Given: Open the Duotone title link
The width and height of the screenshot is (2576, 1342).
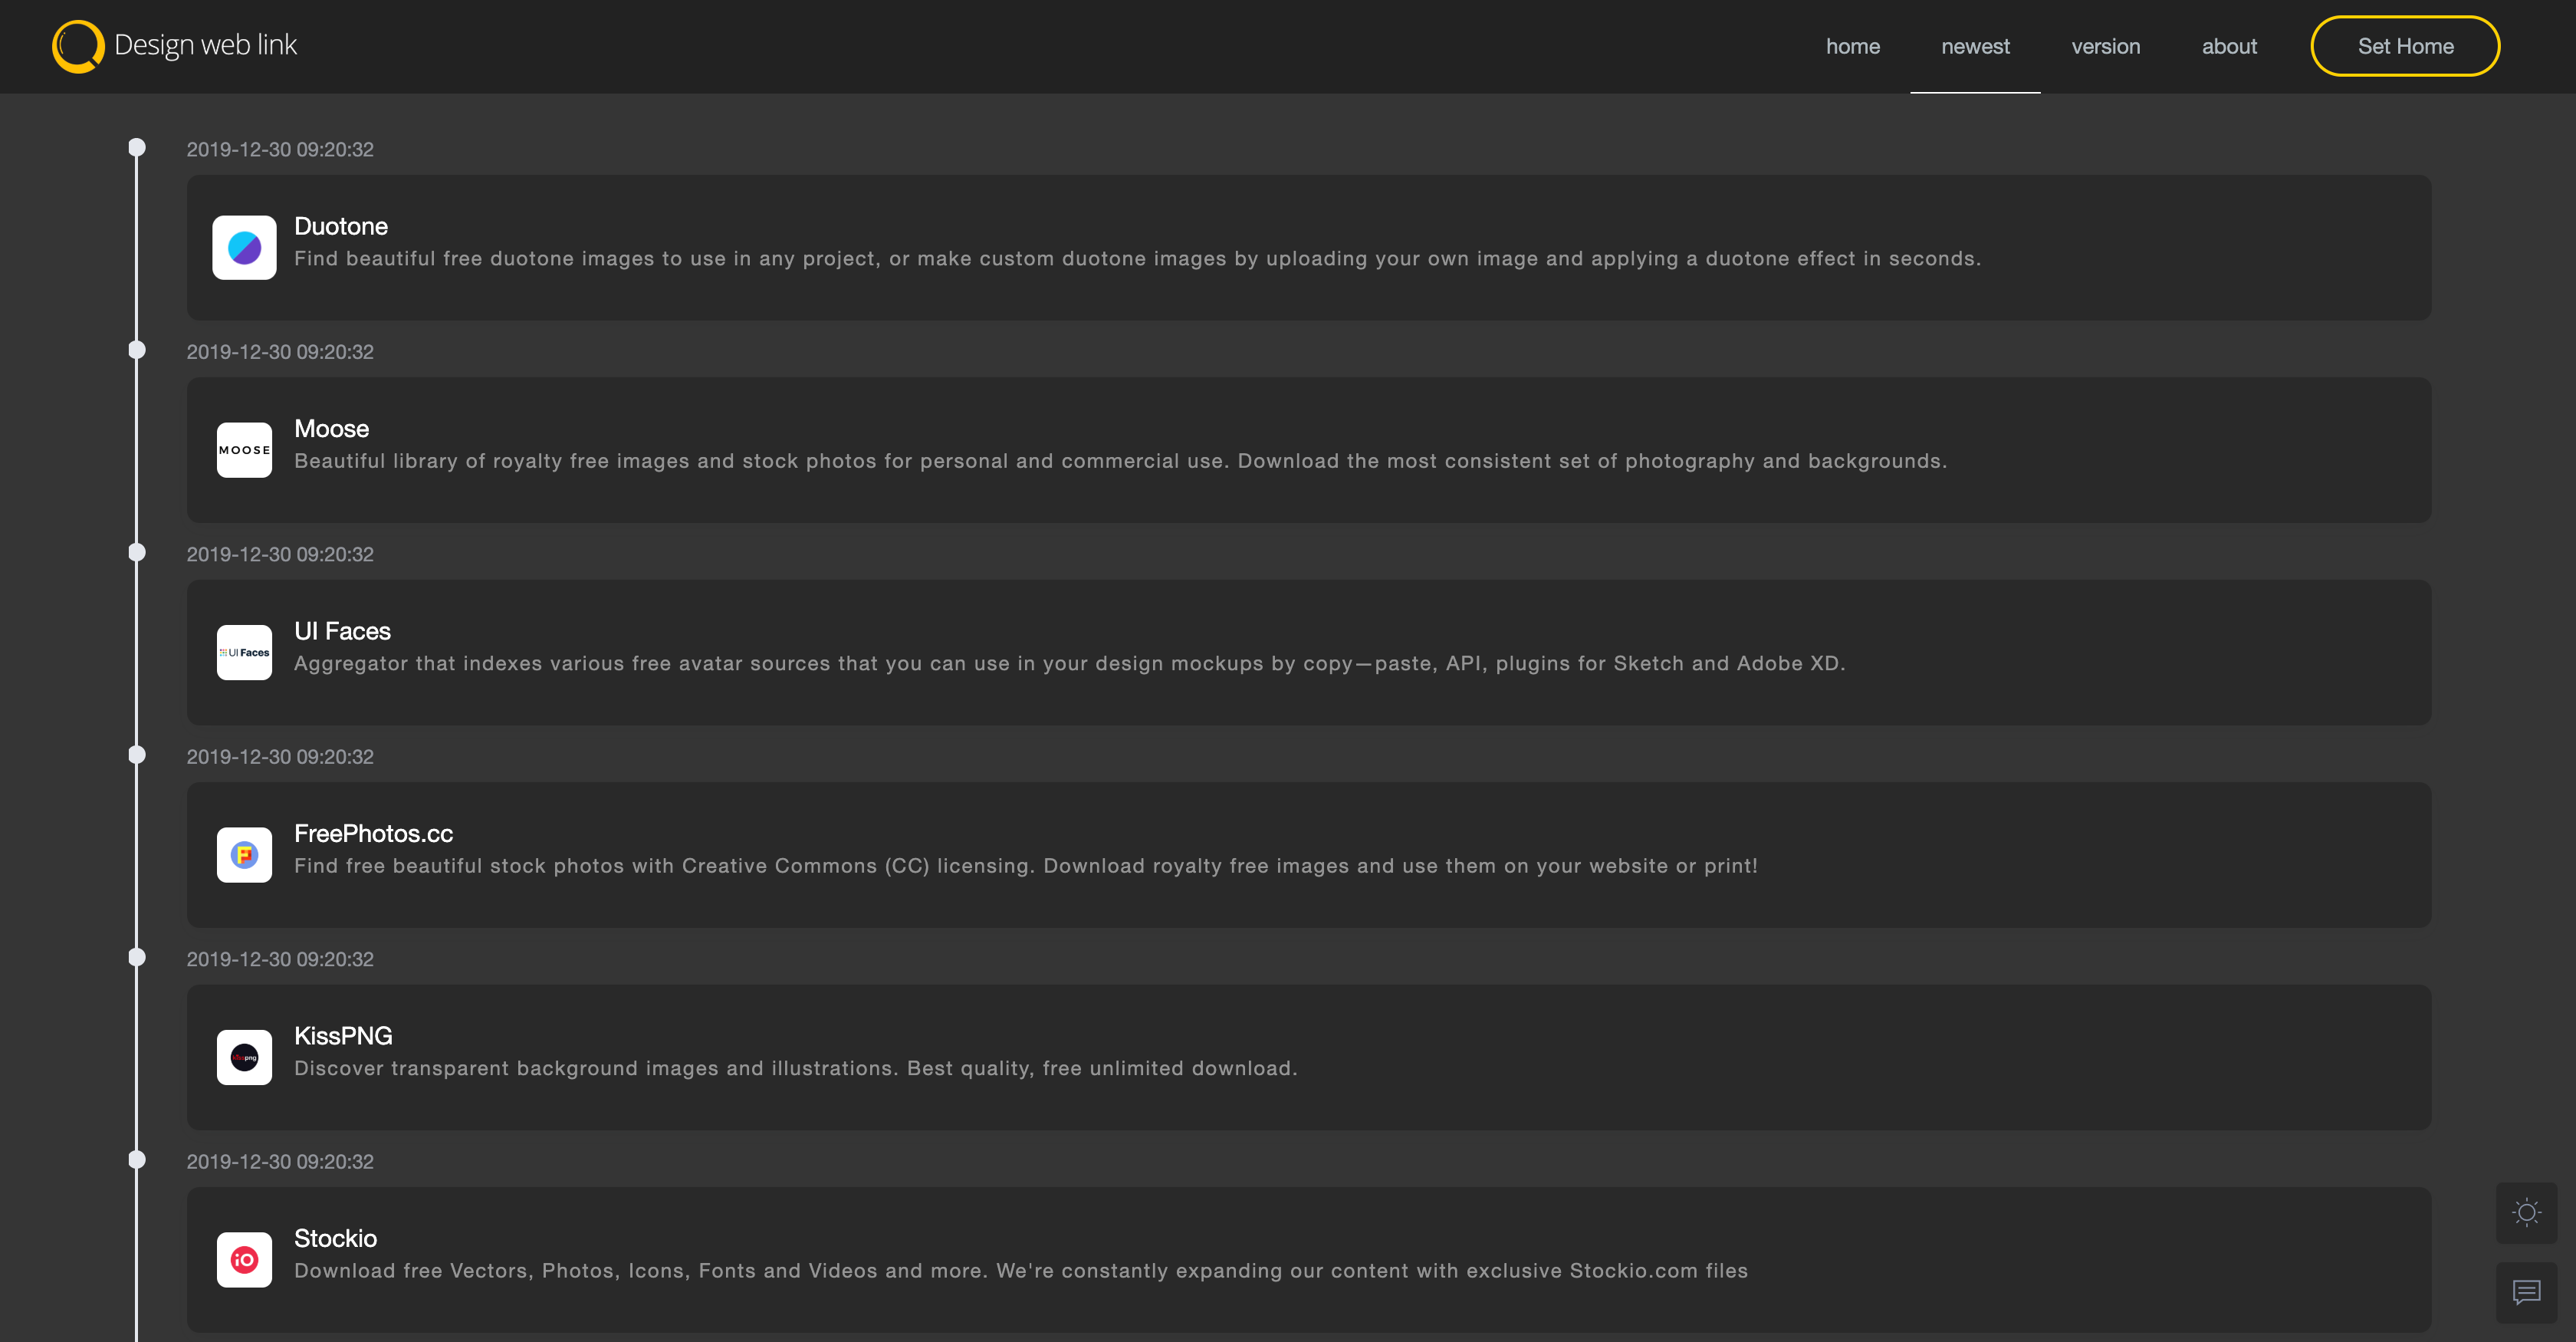Looking at the screenshot, I should point(340,226).
